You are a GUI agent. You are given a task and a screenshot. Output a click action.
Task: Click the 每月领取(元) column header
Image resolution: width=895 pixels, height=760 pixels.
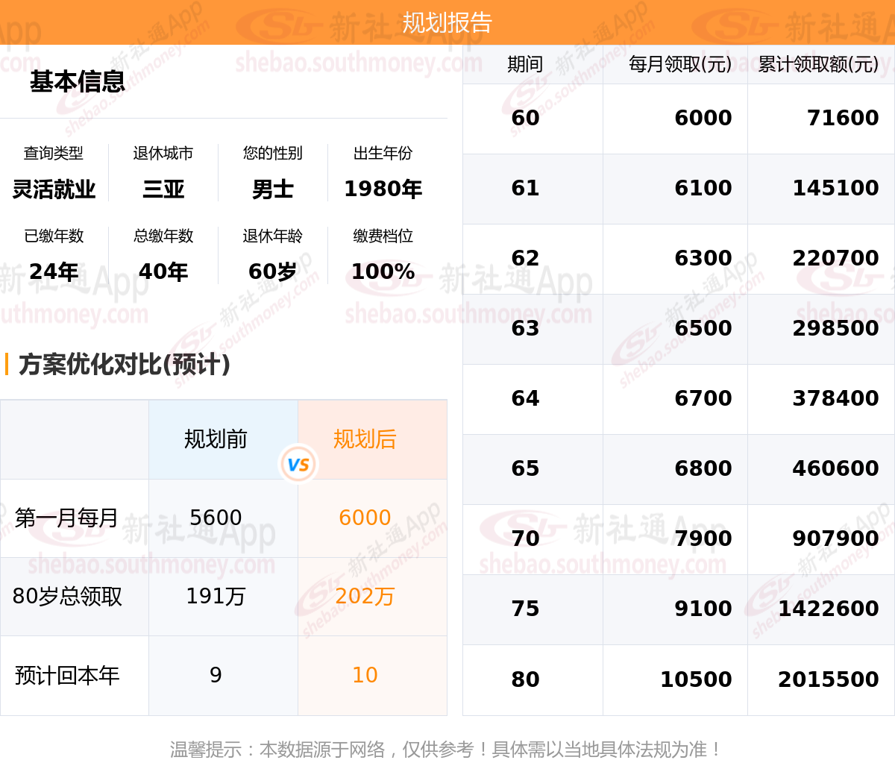pos(680,64)
